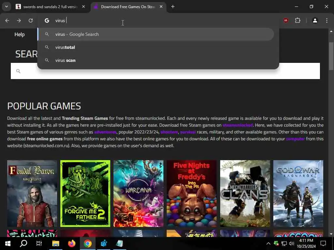Open the Chrome three-dot menu
334x250 pixels.
pos(327,21)
